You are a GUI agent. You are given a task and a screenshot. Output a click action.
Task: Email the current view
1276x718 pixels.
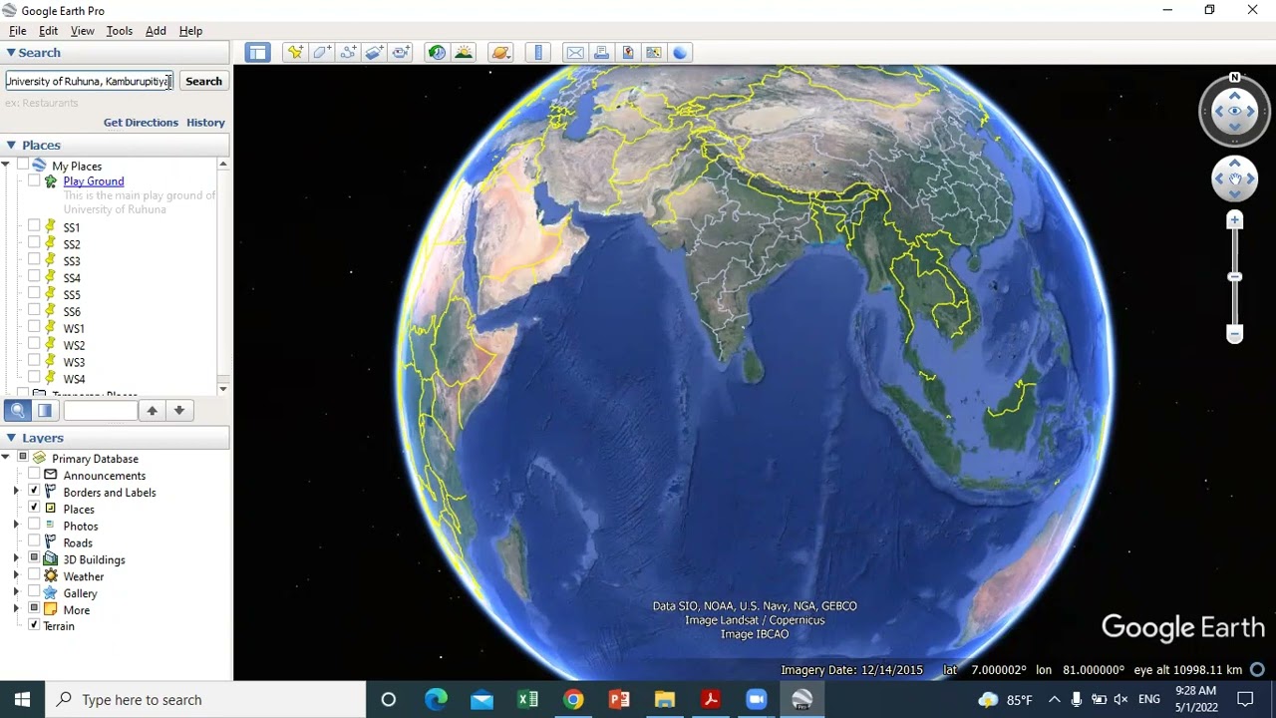[575, 53]
